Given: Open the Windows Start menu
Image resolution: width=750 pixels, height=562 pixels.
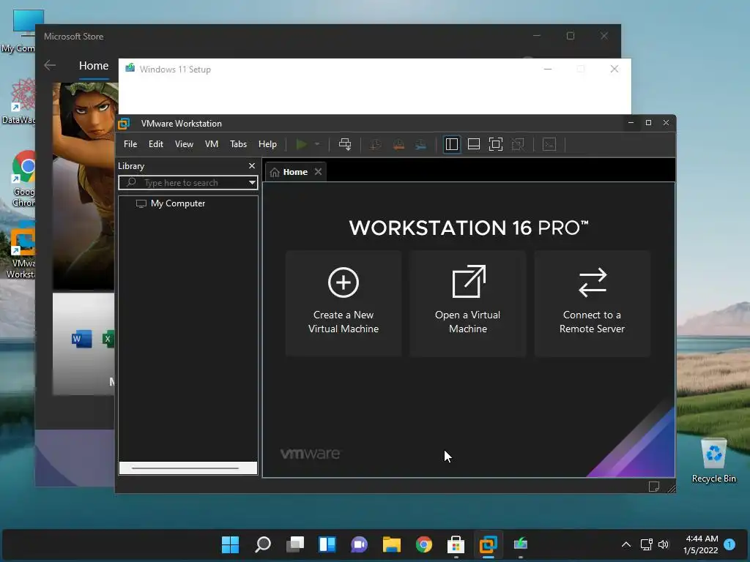Looking at the screenshot, I should tap(230, 544).
